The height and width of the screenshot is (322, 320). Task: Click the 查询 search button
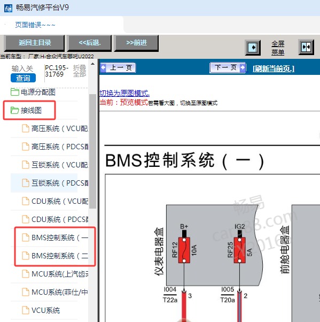23,78
